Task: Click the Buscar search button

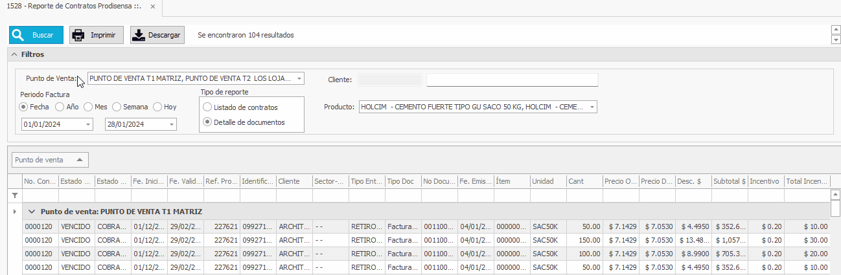Action: [x=36, y=35]
